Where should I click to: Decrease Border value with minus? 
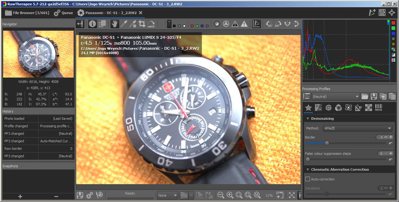[x=386, y=137]
